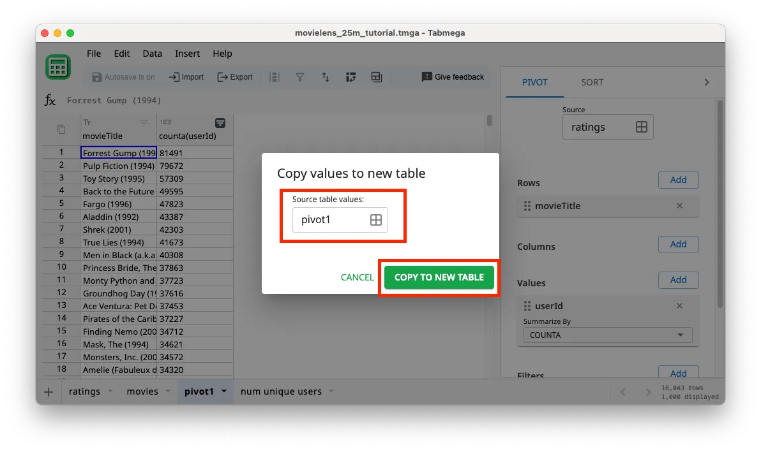Image resolution: width=761 pixels, height=452 pixels.
Task: Collapse the side panel with the chevron
Action: 706,82
